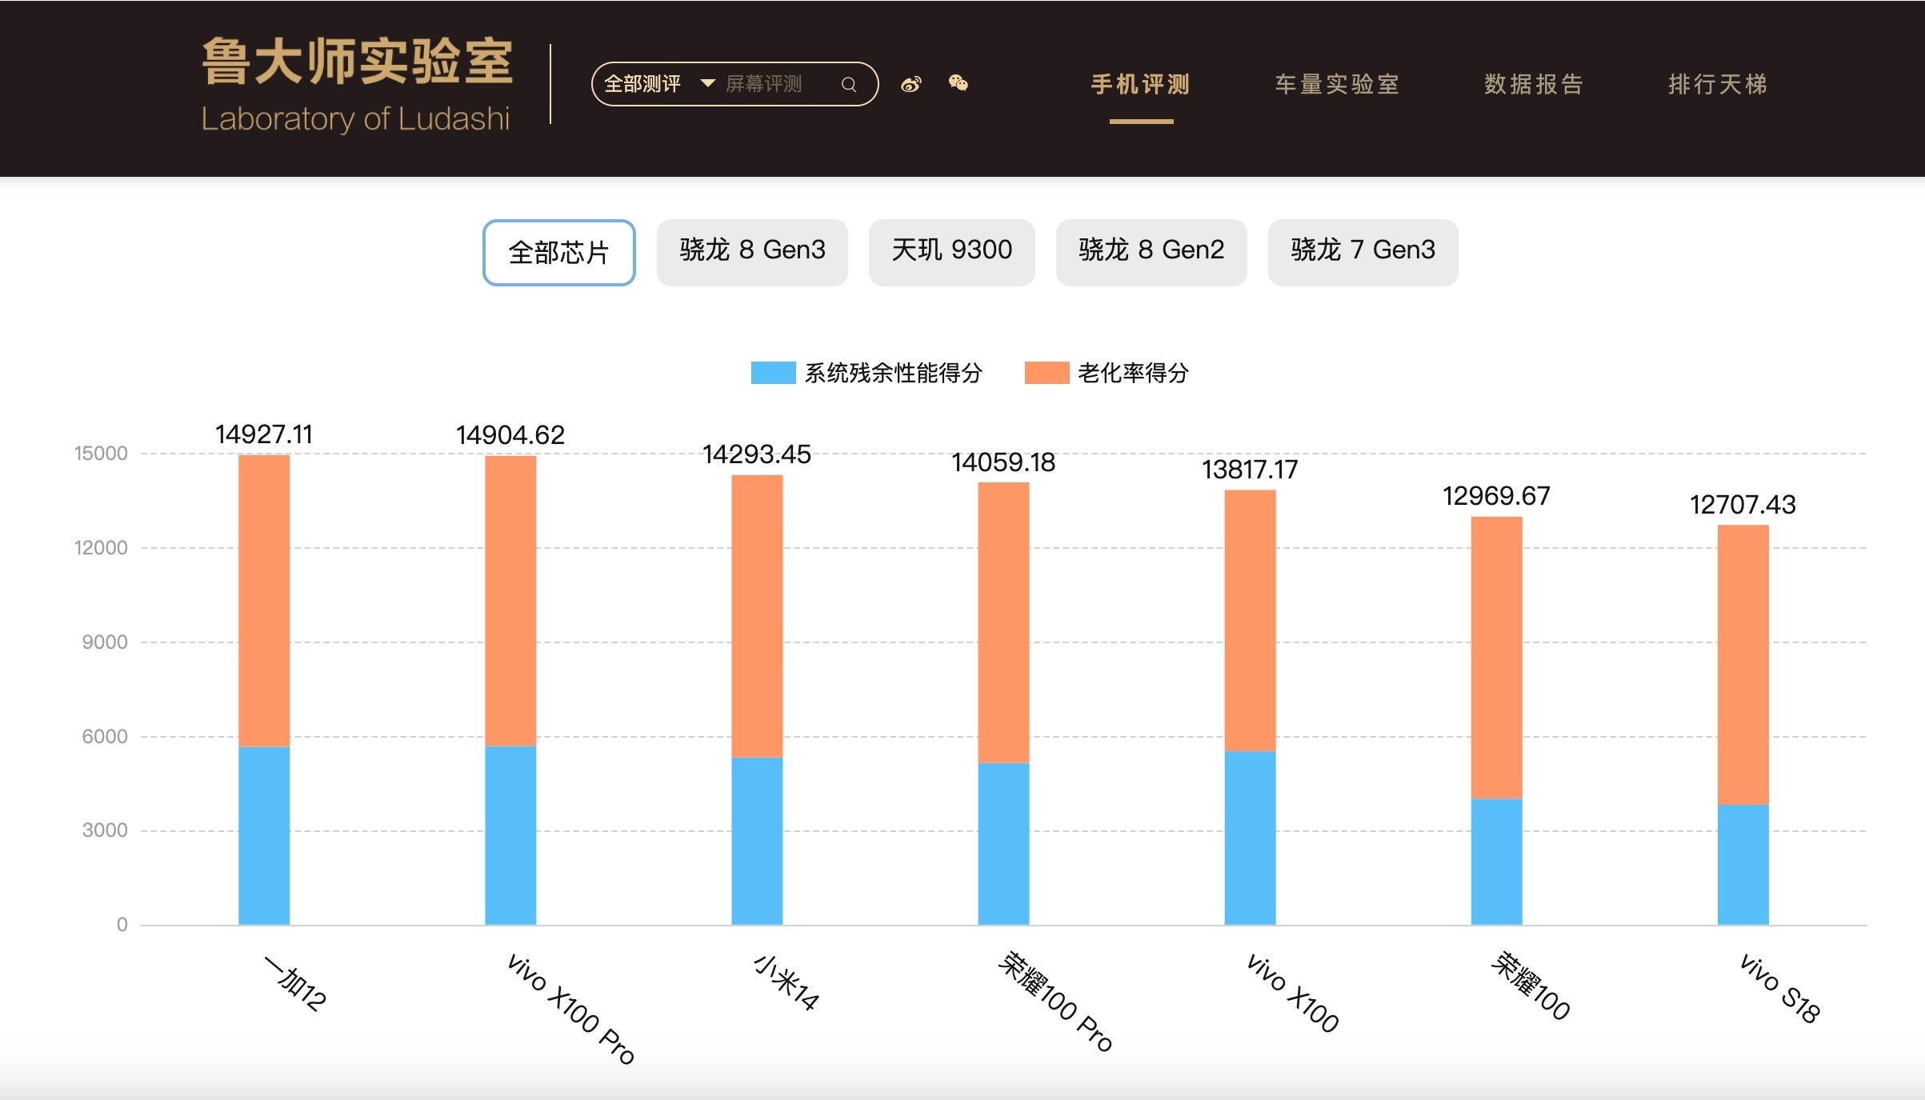Click the 荣耀100 axis label
Viewport: 1925px width, 1100px height.
(1531, 986)
